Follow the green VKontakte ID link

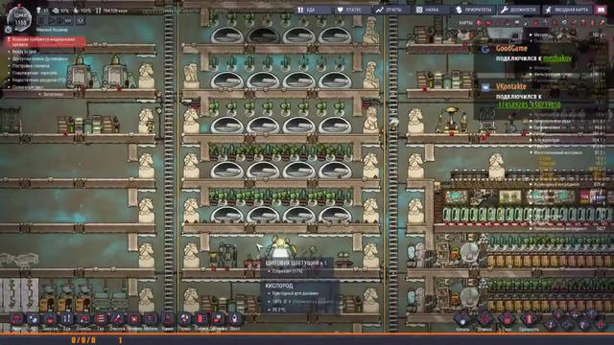(x=529, y=104)
